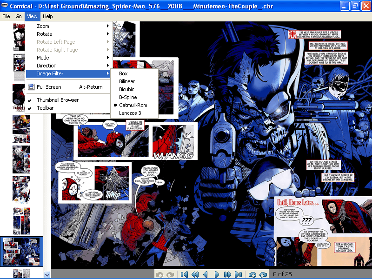Rotate page clockwise with blue arrow

click(x=263, y=274)
